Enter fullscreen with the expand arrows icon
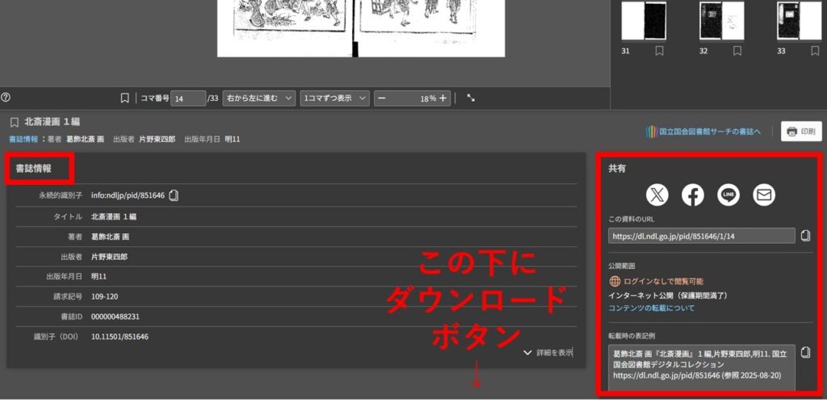Screen dimensions: 827x402 pyautogui.click(x=471, y=98)
